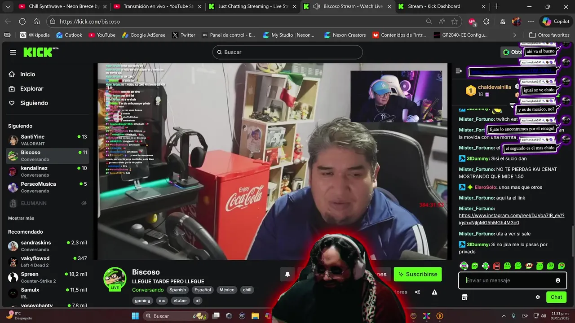575x323 pixels.
Task: Expand more bookmarks chevron
Action: pyautogui.click(x=514, y=35)
